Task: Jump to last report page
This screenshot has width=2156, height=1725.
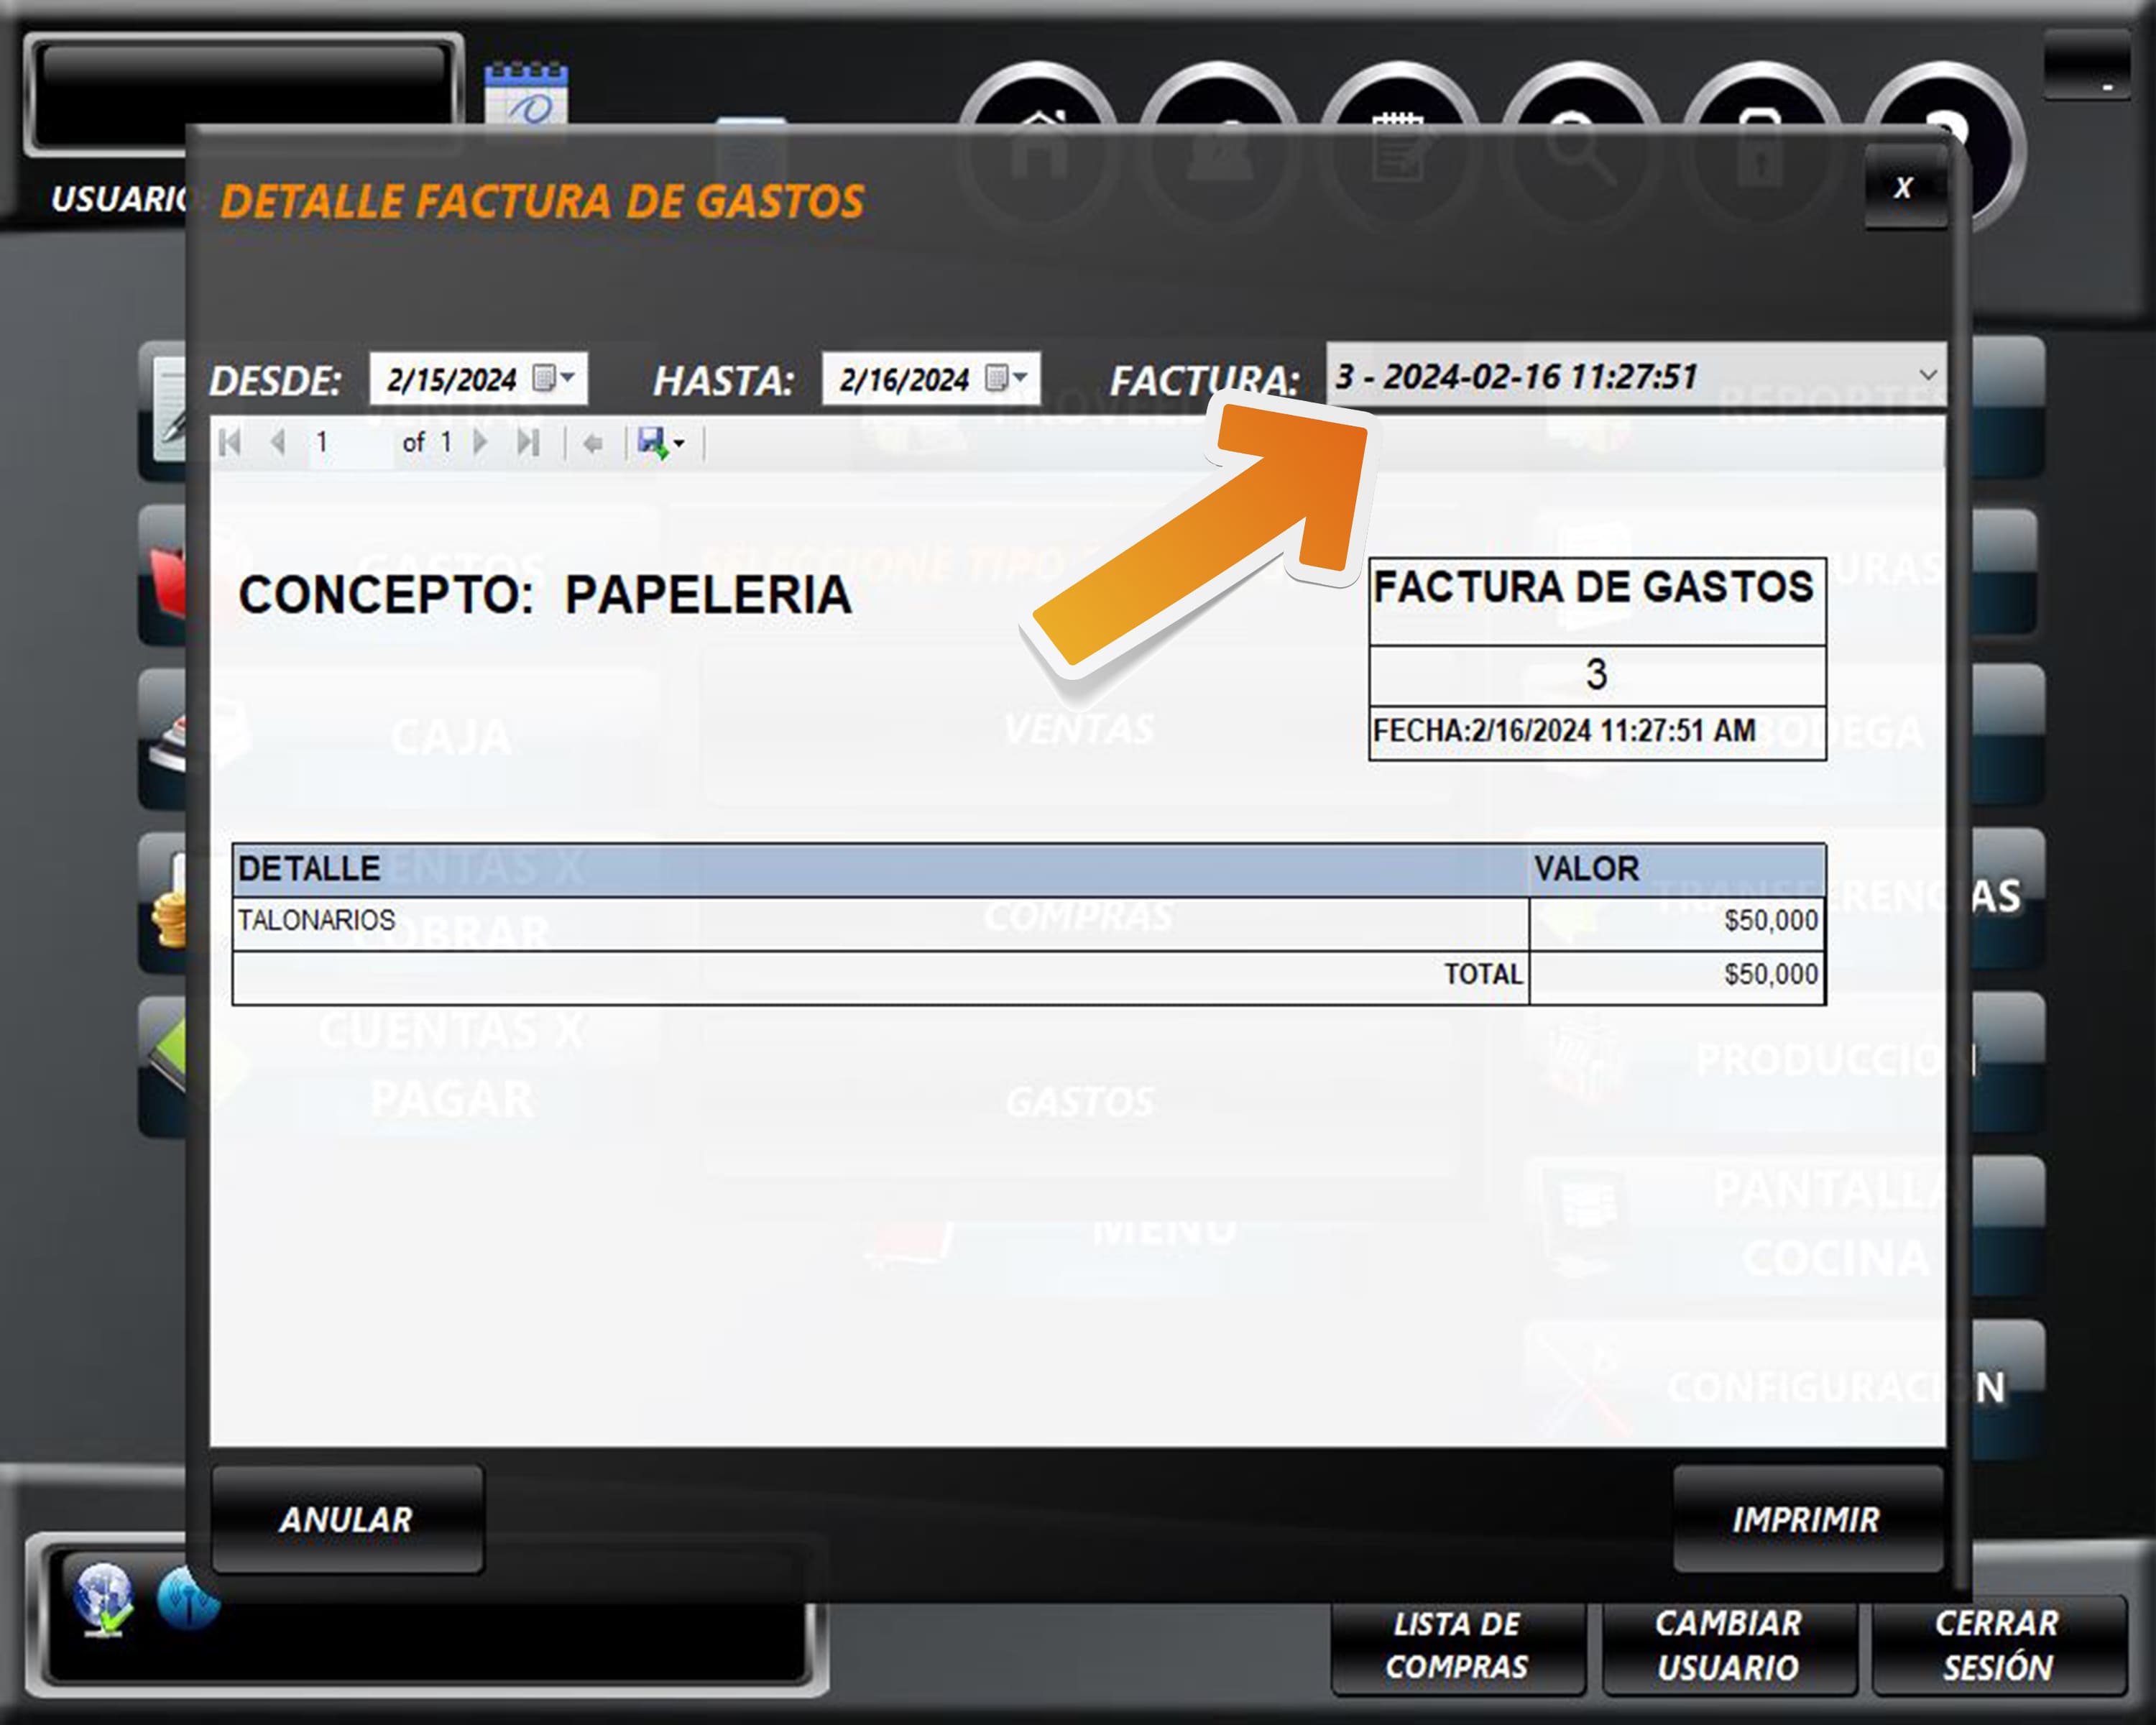Action: (x=528, y=442)
